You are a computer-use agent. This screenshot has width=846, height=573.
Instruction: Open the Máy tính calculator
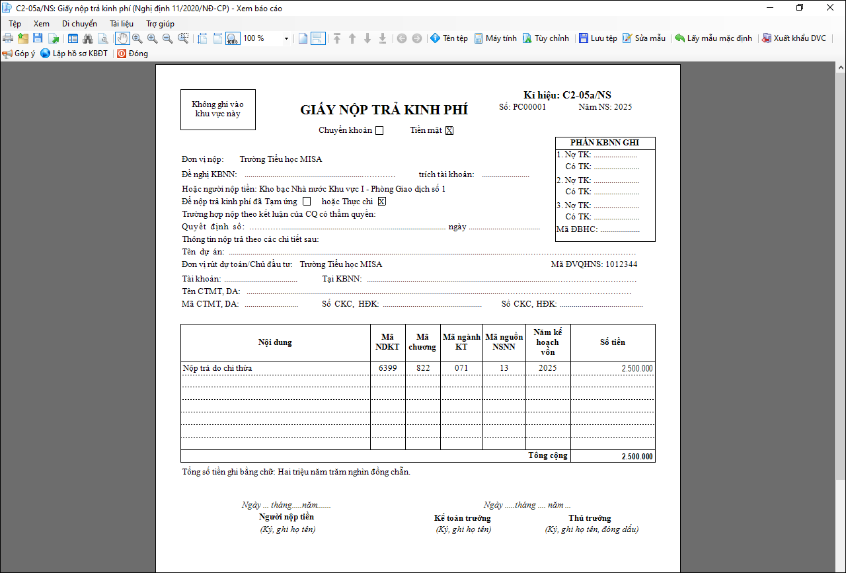tap(496, 38)
